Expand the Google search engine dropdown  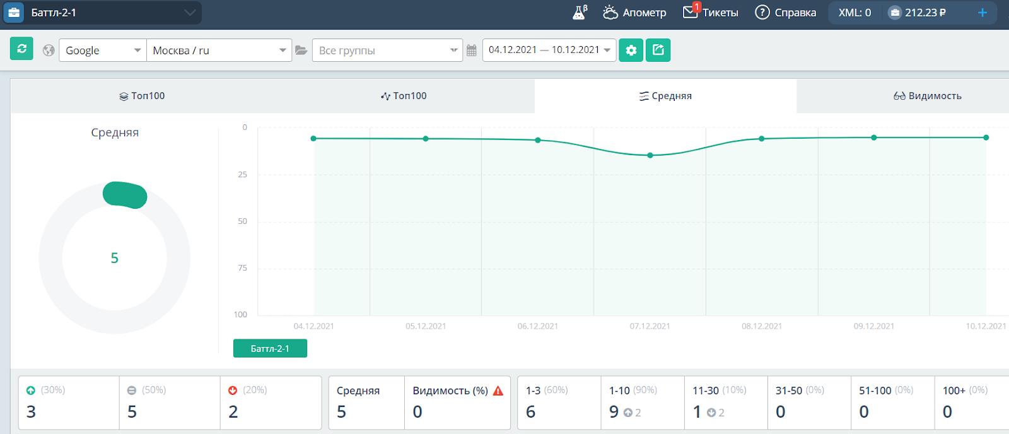click(x=102, y=50)
